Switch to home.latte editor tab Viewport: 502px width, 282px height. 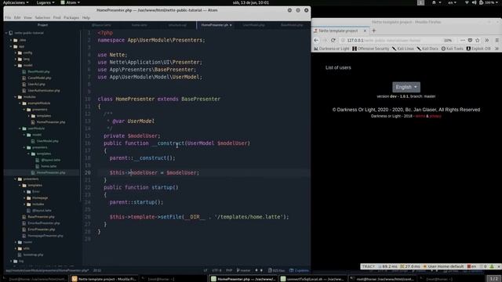(x=140, y=25)
